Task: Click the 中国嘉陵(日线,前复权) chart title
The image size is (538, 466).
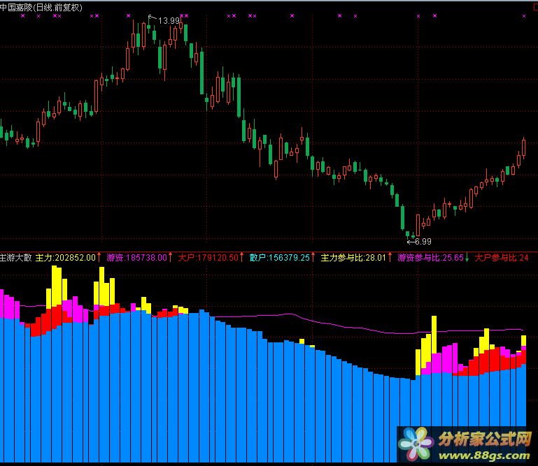Action: [41, 7]
